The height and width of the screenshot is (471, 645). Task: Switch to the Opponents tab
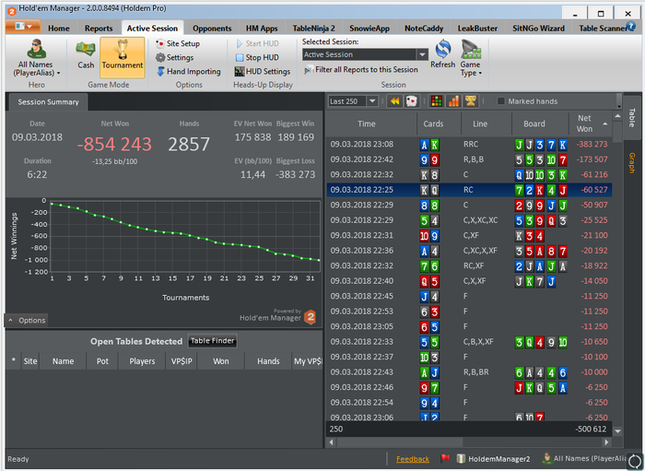pyautogui.click(x=212, y=29)
